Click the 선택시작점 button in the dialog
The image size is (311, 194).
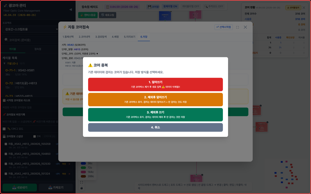224,27
